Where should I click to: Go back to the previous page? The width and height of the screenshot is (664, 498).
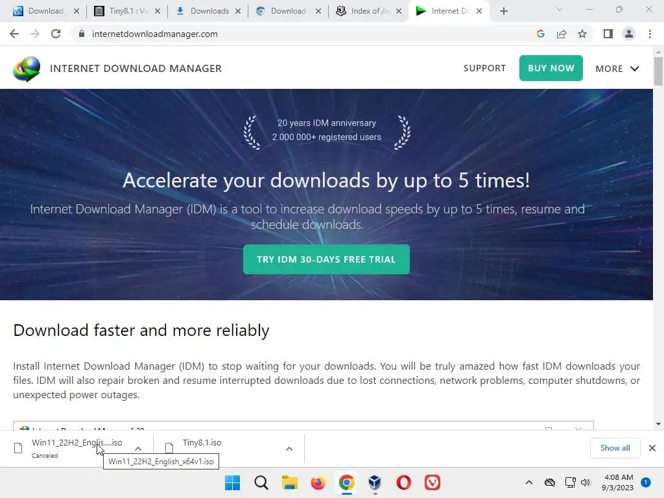pyautogui.click(x=14, y=34)
